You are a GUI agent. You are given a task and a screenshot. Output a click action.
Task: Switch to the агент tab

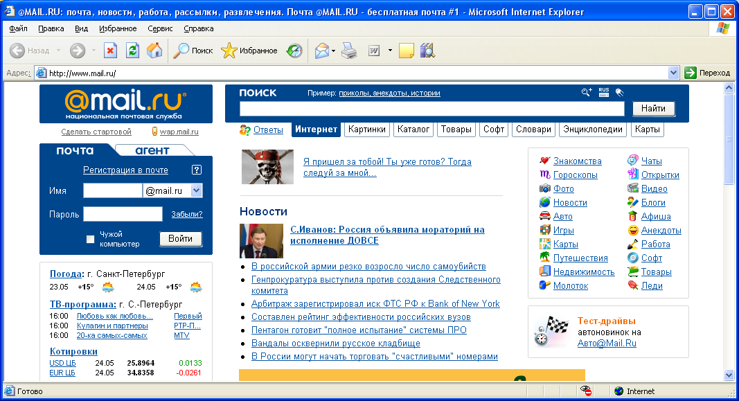[152, 150]
